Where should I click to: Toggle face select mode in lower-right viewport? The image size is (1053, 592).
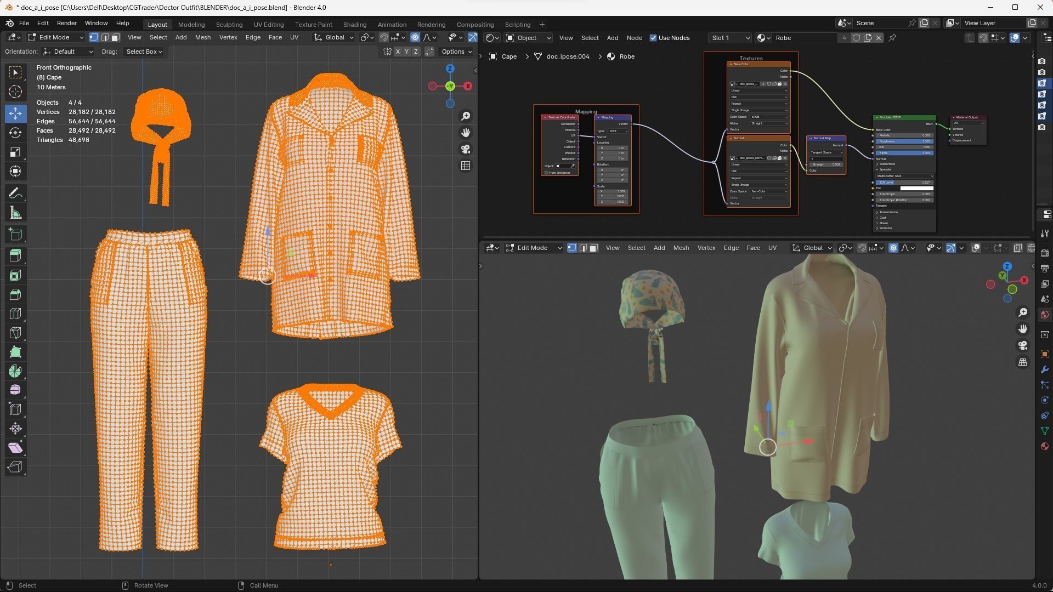coord(593,248)
